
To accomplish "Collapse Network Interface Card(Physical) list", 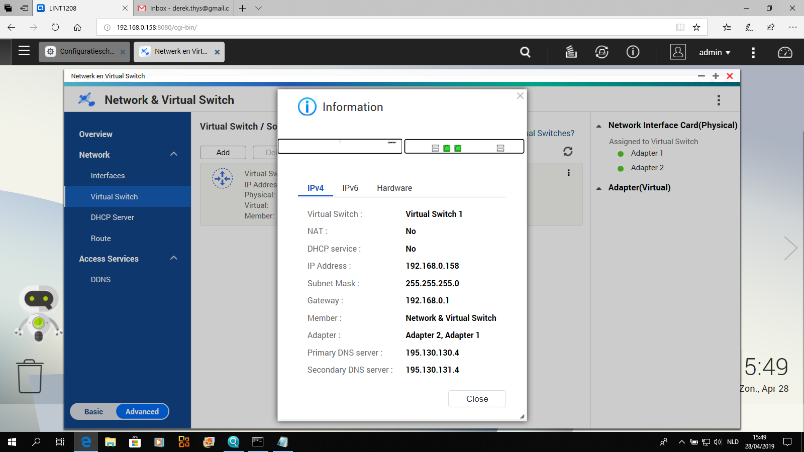I will [599, 126].
